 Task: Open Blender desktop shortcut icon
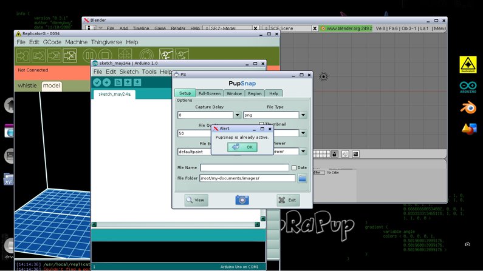point(468,107)
